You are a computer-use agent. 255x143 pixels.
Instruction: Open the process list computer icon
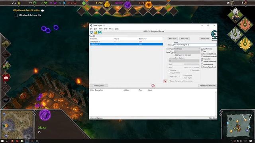tap(91, 33)
